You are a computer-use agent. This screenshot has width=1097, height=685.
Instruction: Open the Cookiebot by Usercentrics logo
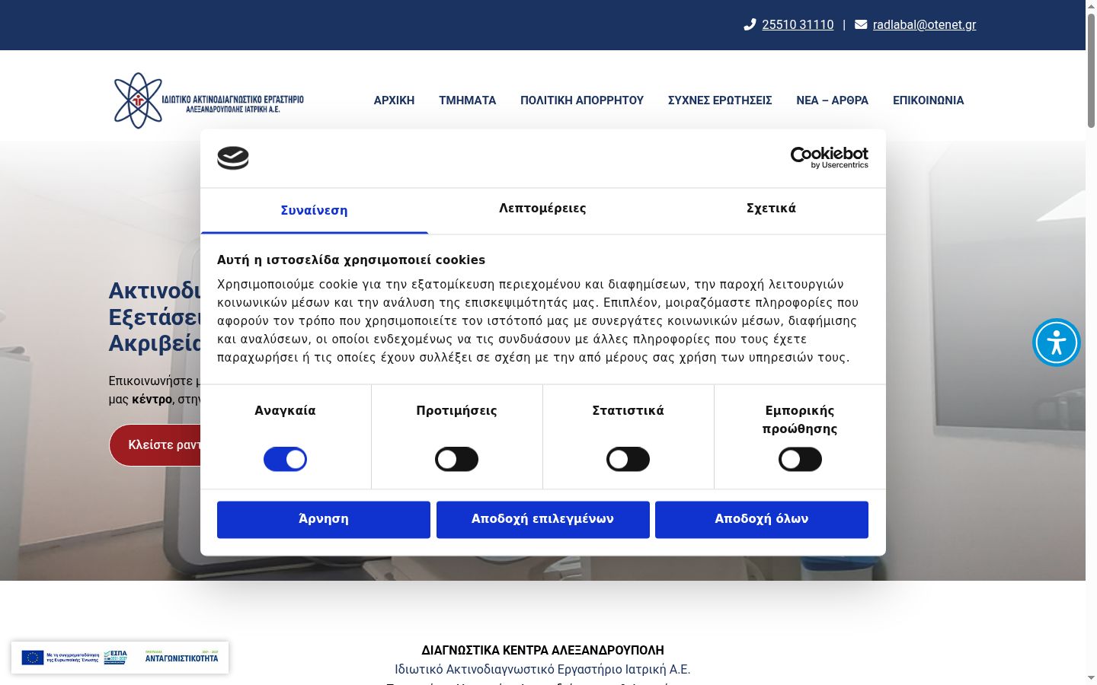point(830,158)
